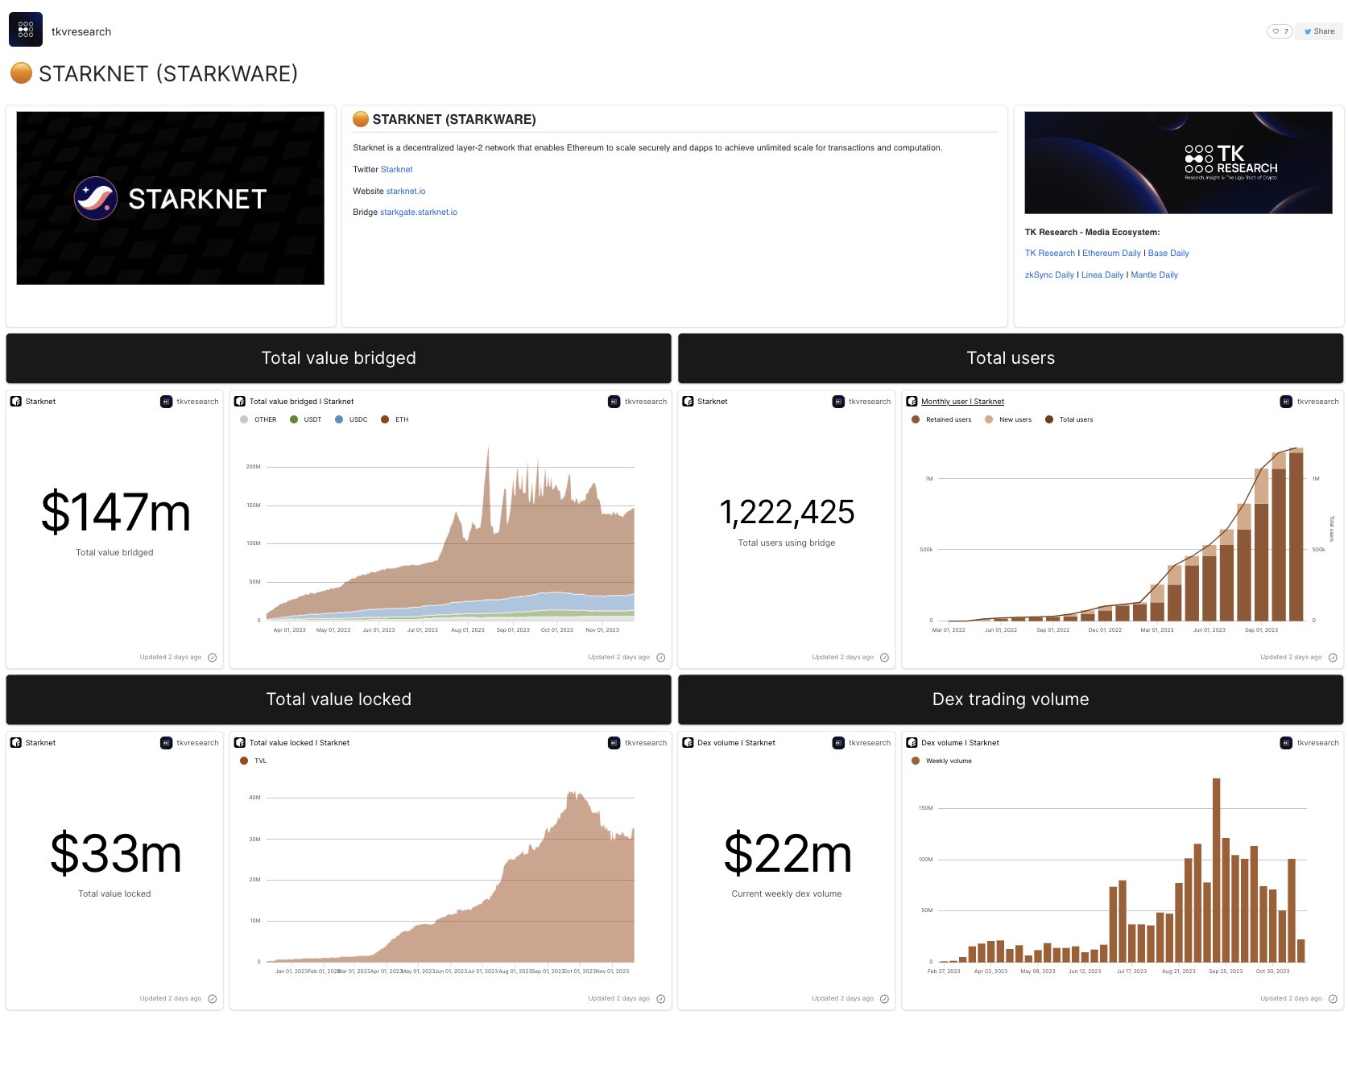1348x1077 pixels.
Task: Click tkvresearch author badge on $147m card
Action: (x=190, y=402)
